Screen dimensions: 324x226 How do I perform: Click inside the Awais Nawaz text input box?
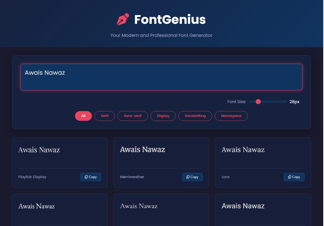tap(161, 77)
